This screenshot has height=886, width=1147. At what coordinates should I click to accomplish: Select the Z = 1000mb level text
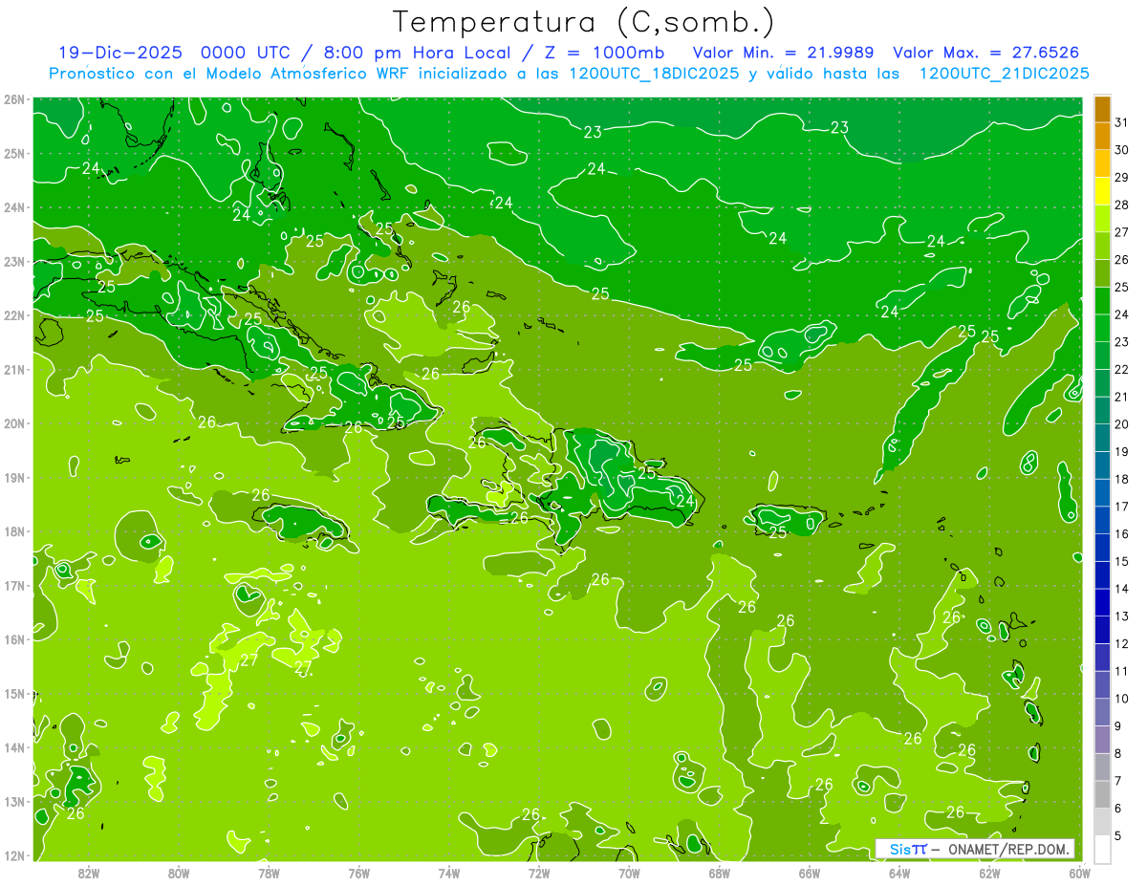[604, 54]
